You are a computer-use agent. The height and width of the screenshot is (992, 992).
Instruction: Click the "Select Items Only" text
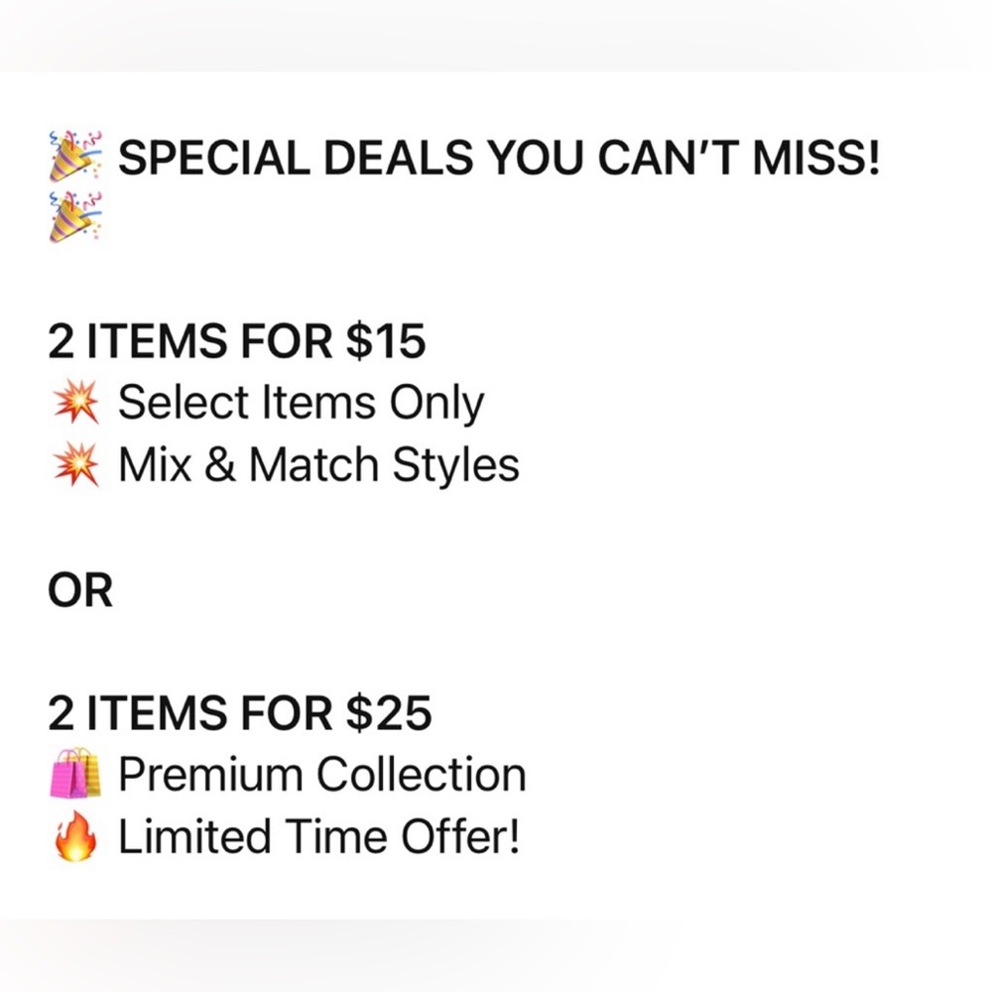coord(301,404)
